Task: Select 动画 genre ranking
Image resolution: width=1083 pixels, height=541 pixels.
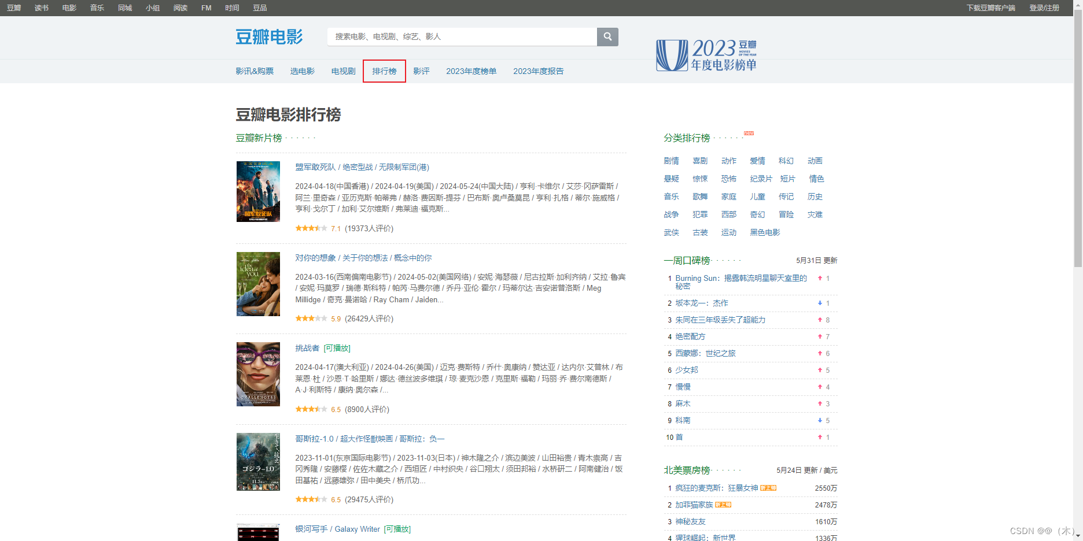Action: pos(815,161)
